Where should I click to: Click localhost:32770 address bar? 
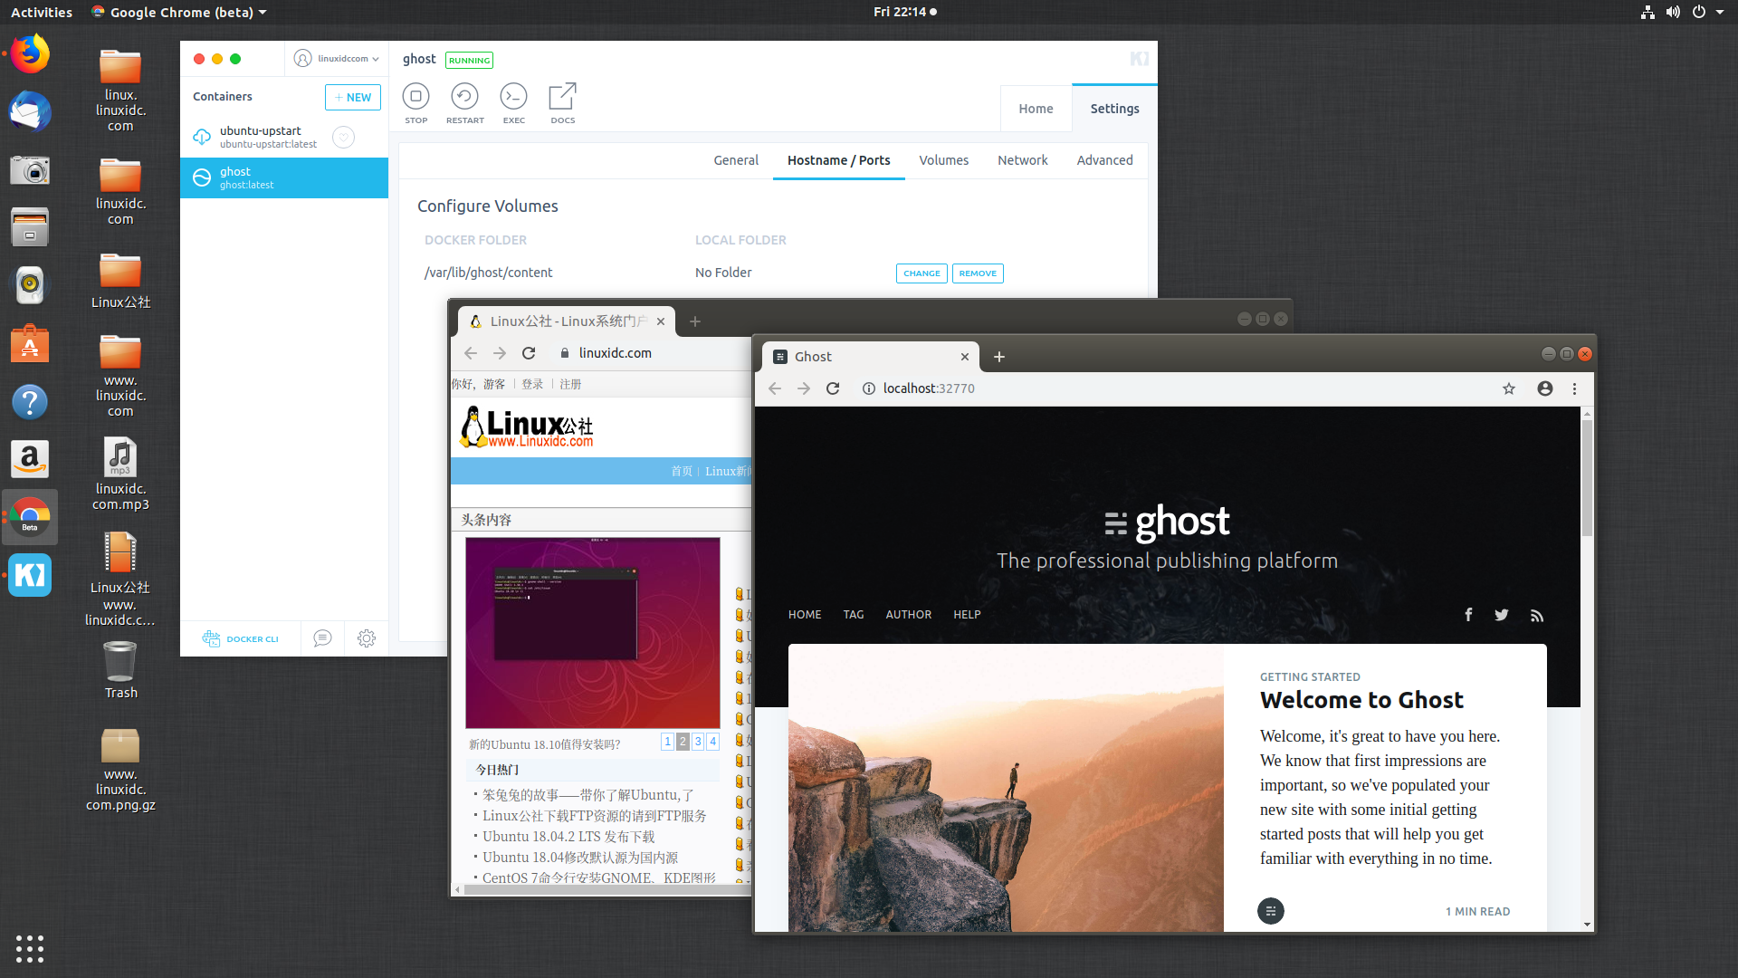pos(1177,388)
